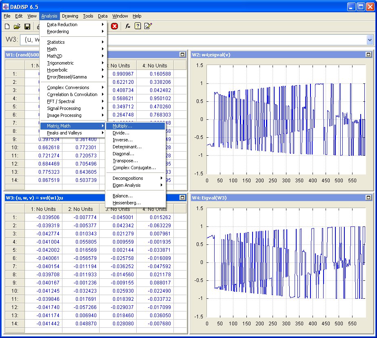Image resolution: width=377 pixels, height=338 pixels.
Task: Maximize the W1 window using its box icon
Action: click(x=182, y=54)
